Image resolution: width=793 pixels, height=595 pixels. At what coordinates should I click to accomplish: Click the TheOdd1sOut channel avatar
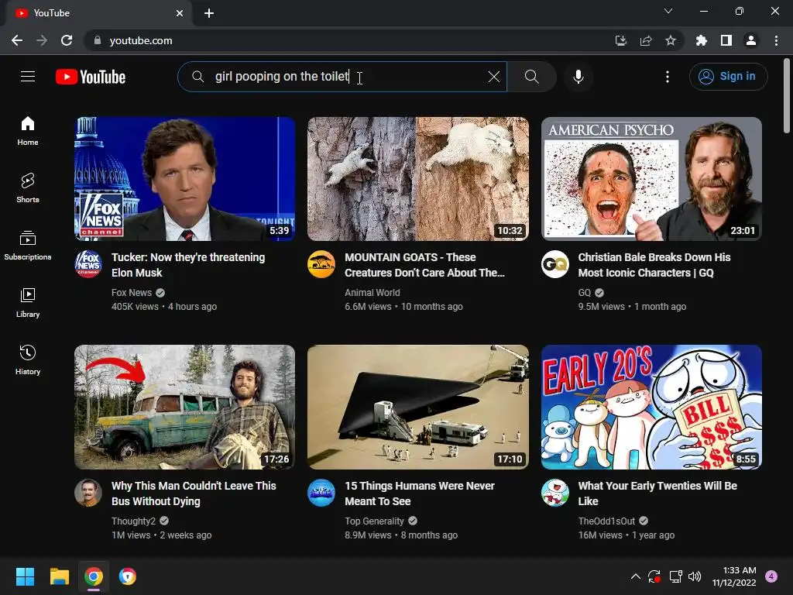[554, 493]
